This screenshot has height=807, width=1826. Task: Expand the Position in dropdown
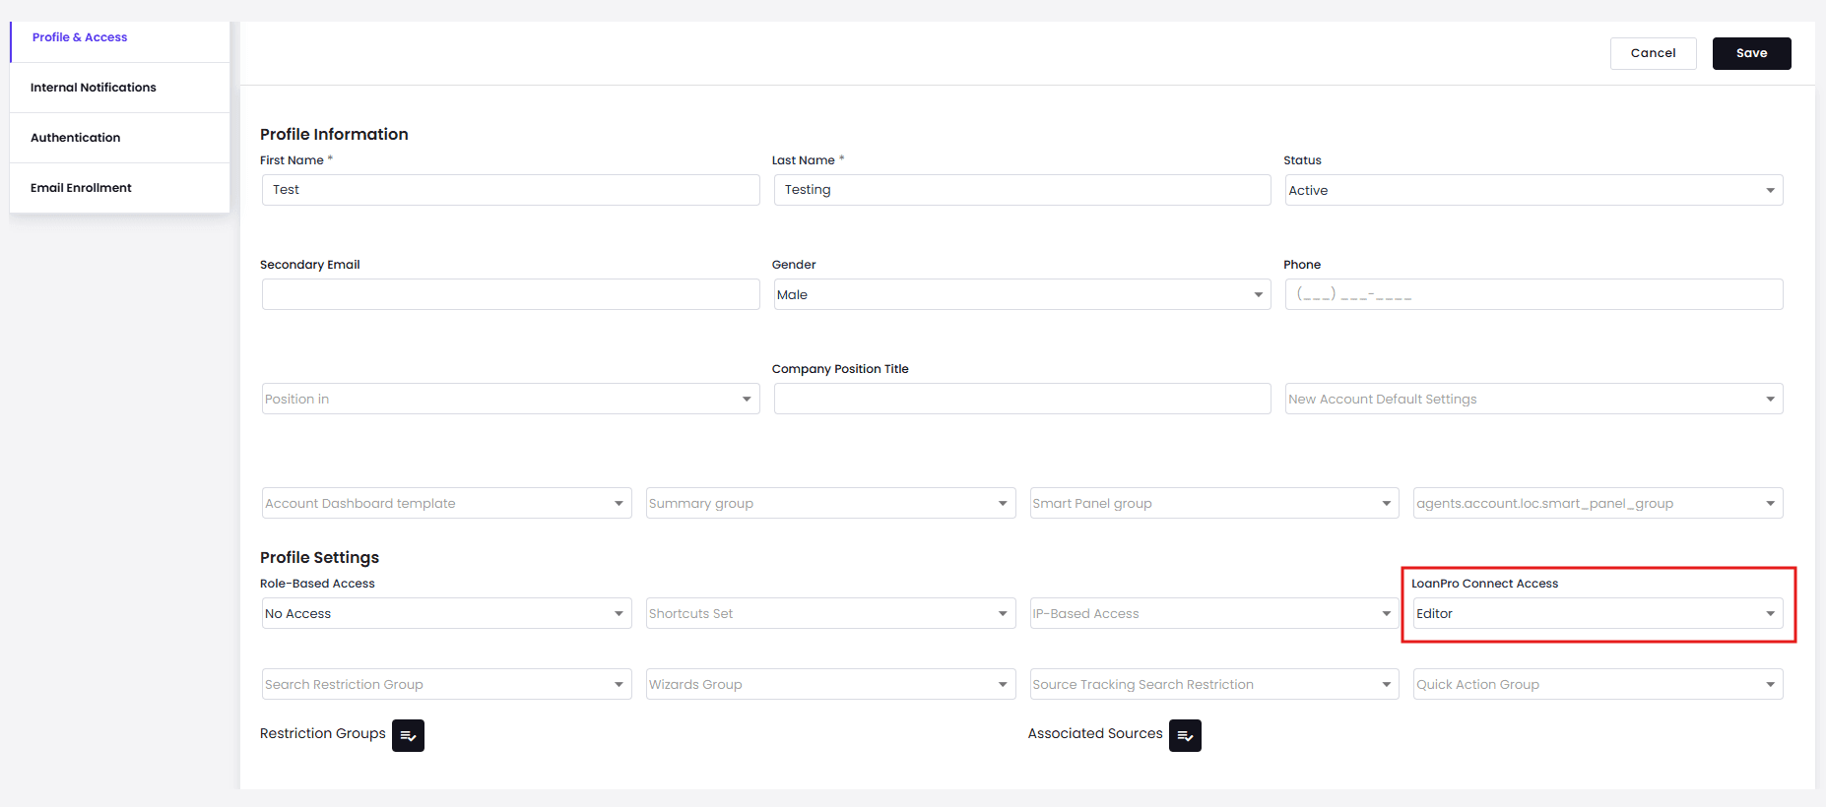510,399
